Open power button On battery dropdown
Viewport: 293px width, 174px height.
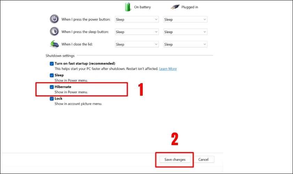(x=137, y=19)
